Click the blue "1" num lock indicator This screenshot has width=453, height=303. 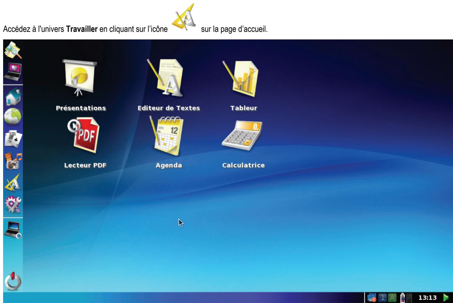pyautogui.click(x=382, y=297)
